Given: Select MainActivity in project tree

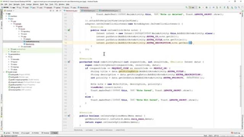Looking at the screenshot, I should [x=30, y=44].
